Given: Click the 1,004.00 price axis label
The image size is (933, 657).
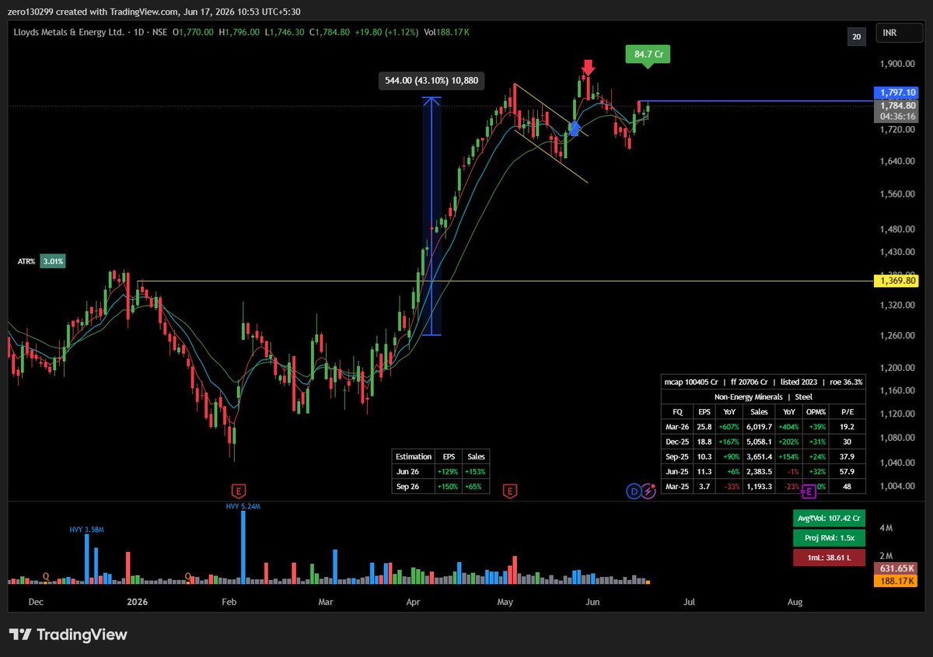Looking at the screenshot, I should [x=896, y=487].
